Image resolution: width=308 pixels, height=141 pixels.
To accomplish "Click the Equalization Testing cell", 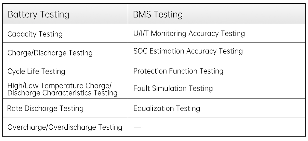I will [x=167, y=108].
